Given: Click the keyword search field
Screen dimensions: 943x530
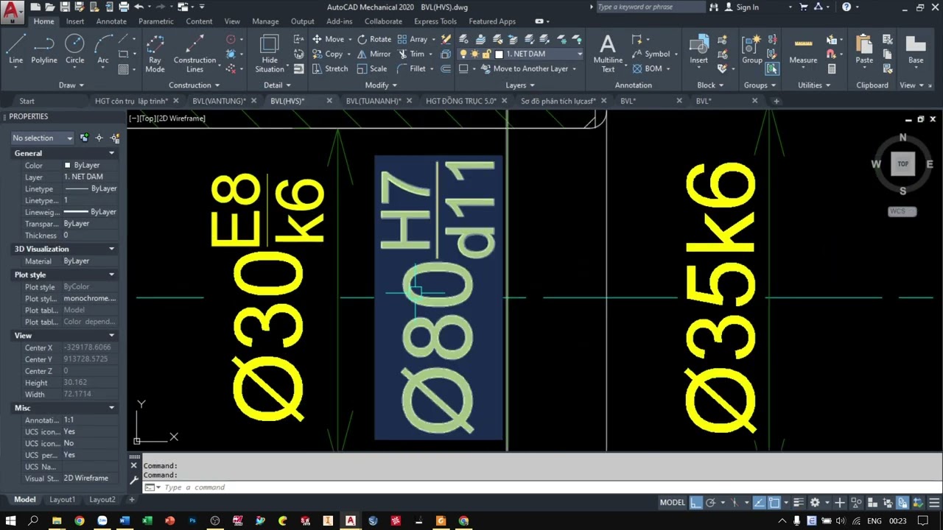Looking at the screenshot, I should (x=650, y=7).
